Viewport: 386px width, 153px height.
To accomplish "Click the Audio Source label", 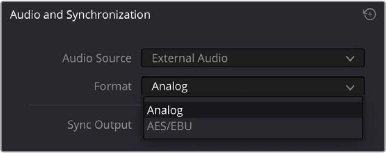I will [x=97, y=58].
